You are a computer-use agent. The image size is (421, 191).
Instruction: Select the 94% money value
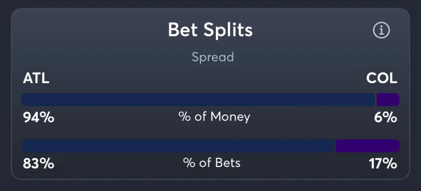[38, 118]
